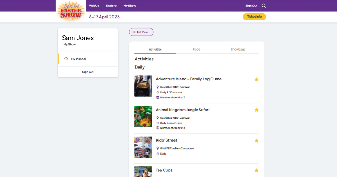Switch to the Food tab
The image size is (337, 177).
(x=197, y=49)
